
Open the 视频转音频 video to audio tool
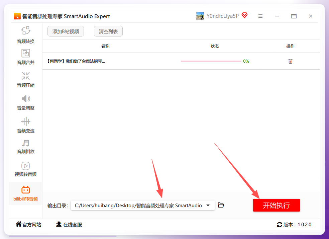[26, 169]
